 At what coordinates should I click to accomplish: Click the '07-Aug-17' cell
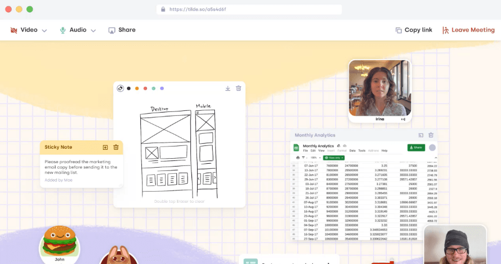[311, 202]
